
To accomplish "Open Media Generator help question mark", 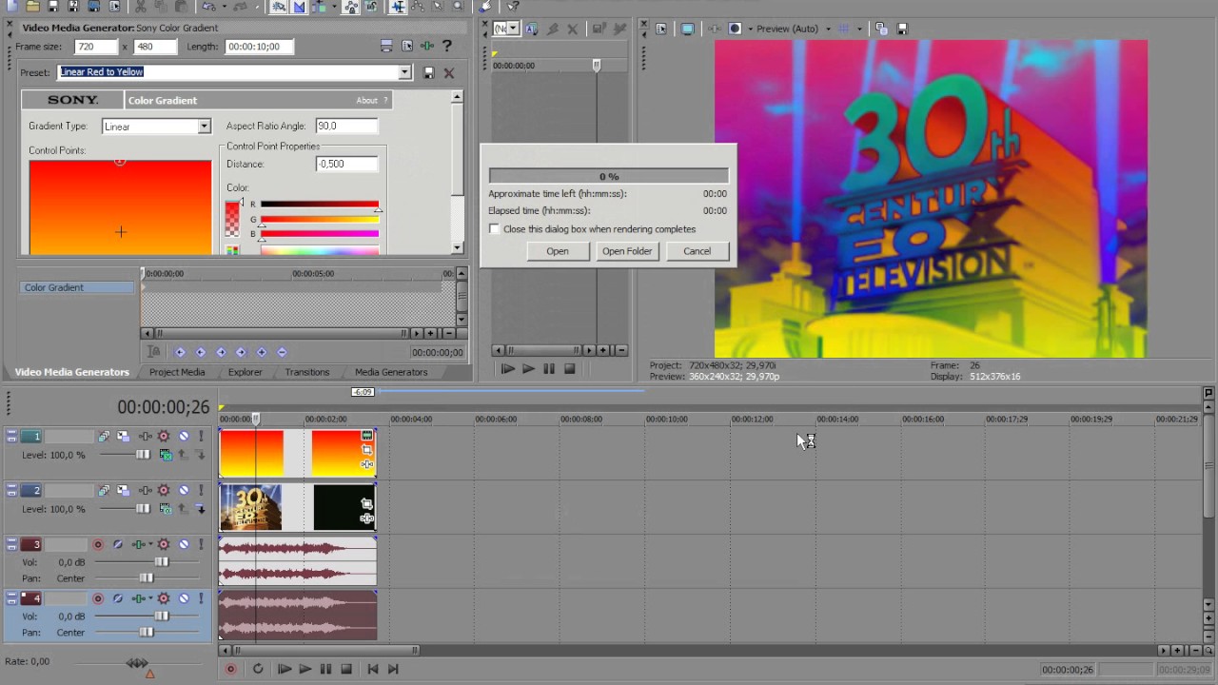I will pos(447,46).
